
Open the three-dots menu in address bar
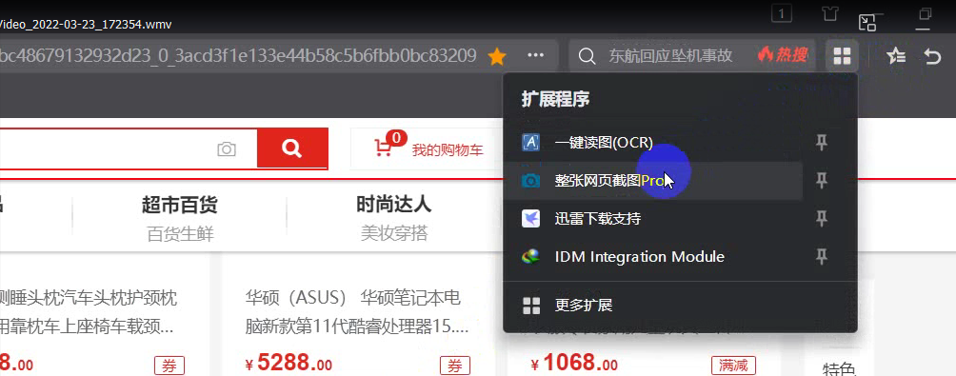535,55
